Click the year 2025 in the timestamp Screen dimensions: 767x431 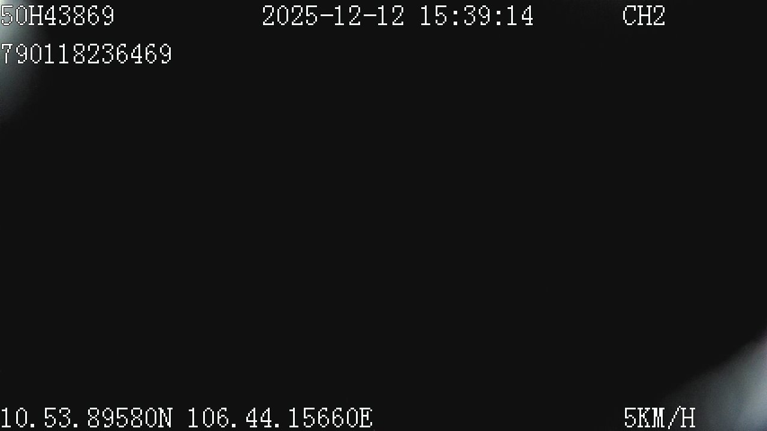290,16
